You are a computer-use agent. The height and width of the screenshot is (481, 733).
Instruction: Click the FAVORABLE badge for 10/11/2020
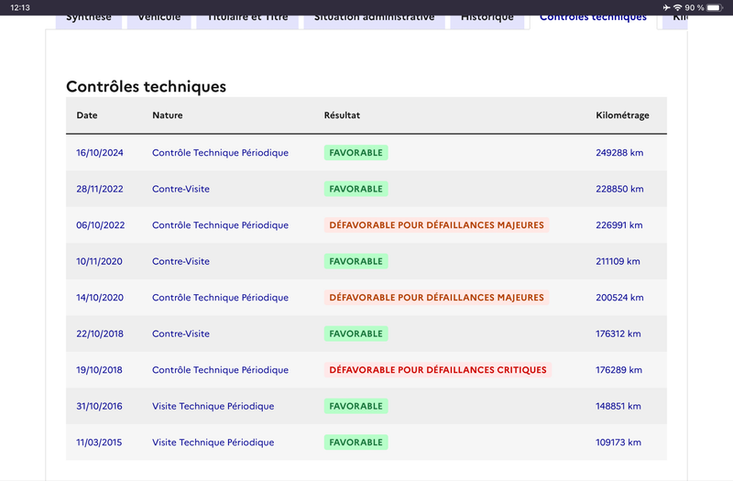pyautogui.click(x=356, y=261)
